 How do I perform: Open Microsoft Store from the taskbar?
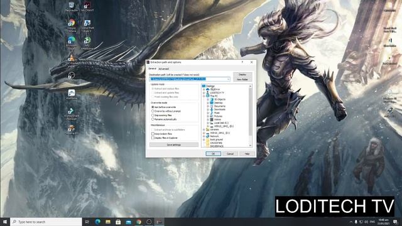coord(118,222)
